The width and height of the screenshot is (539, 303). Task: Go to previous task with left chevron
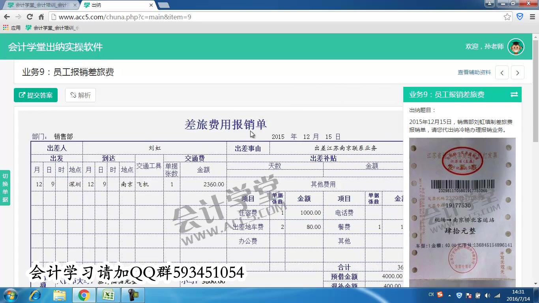coord(502,73)
